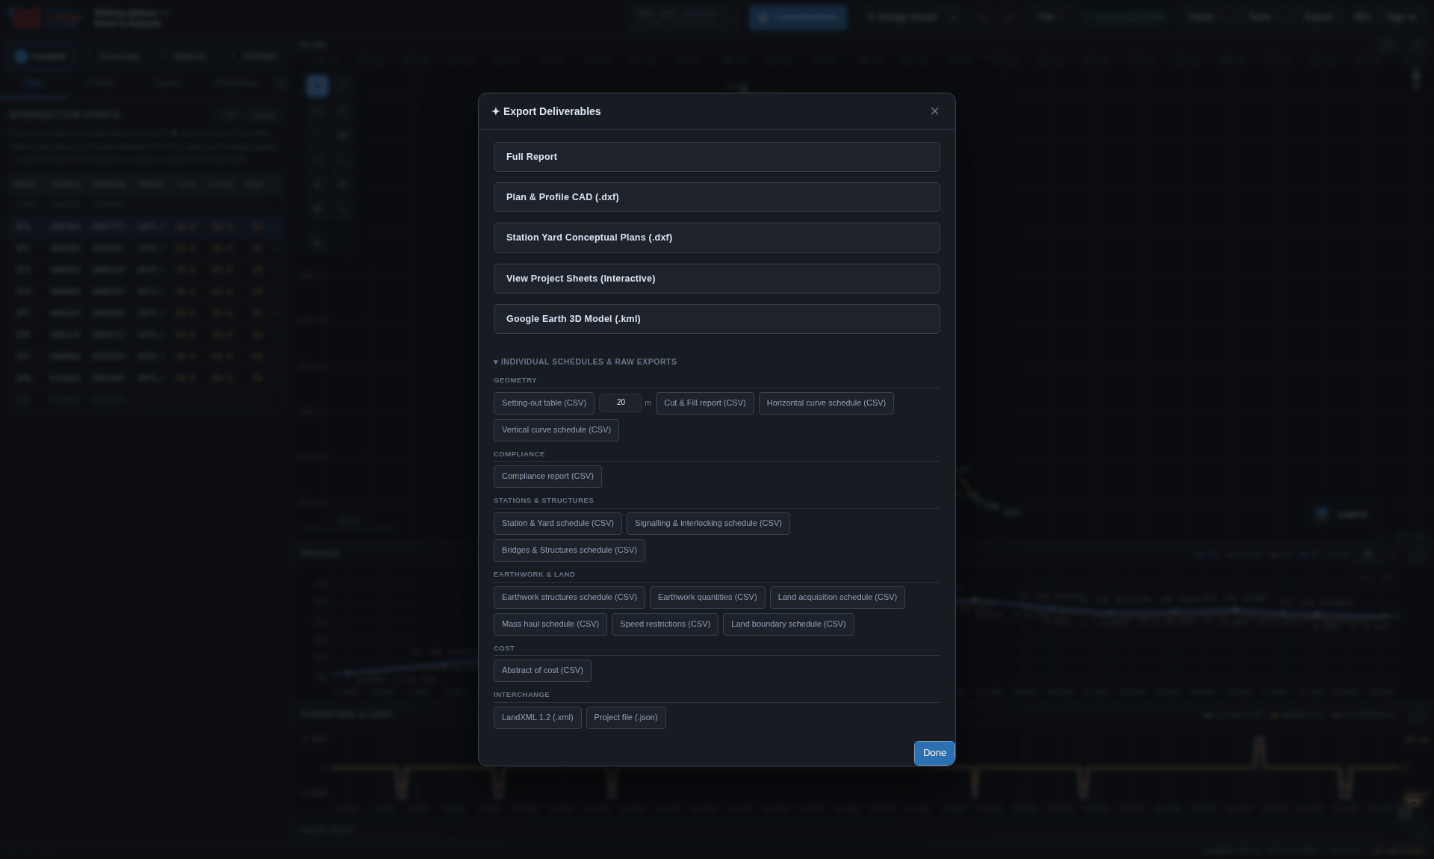Download Horizontal curve schedule (CSV)
Viewport: 1434px width, 859px height.
tap(826, 403)
